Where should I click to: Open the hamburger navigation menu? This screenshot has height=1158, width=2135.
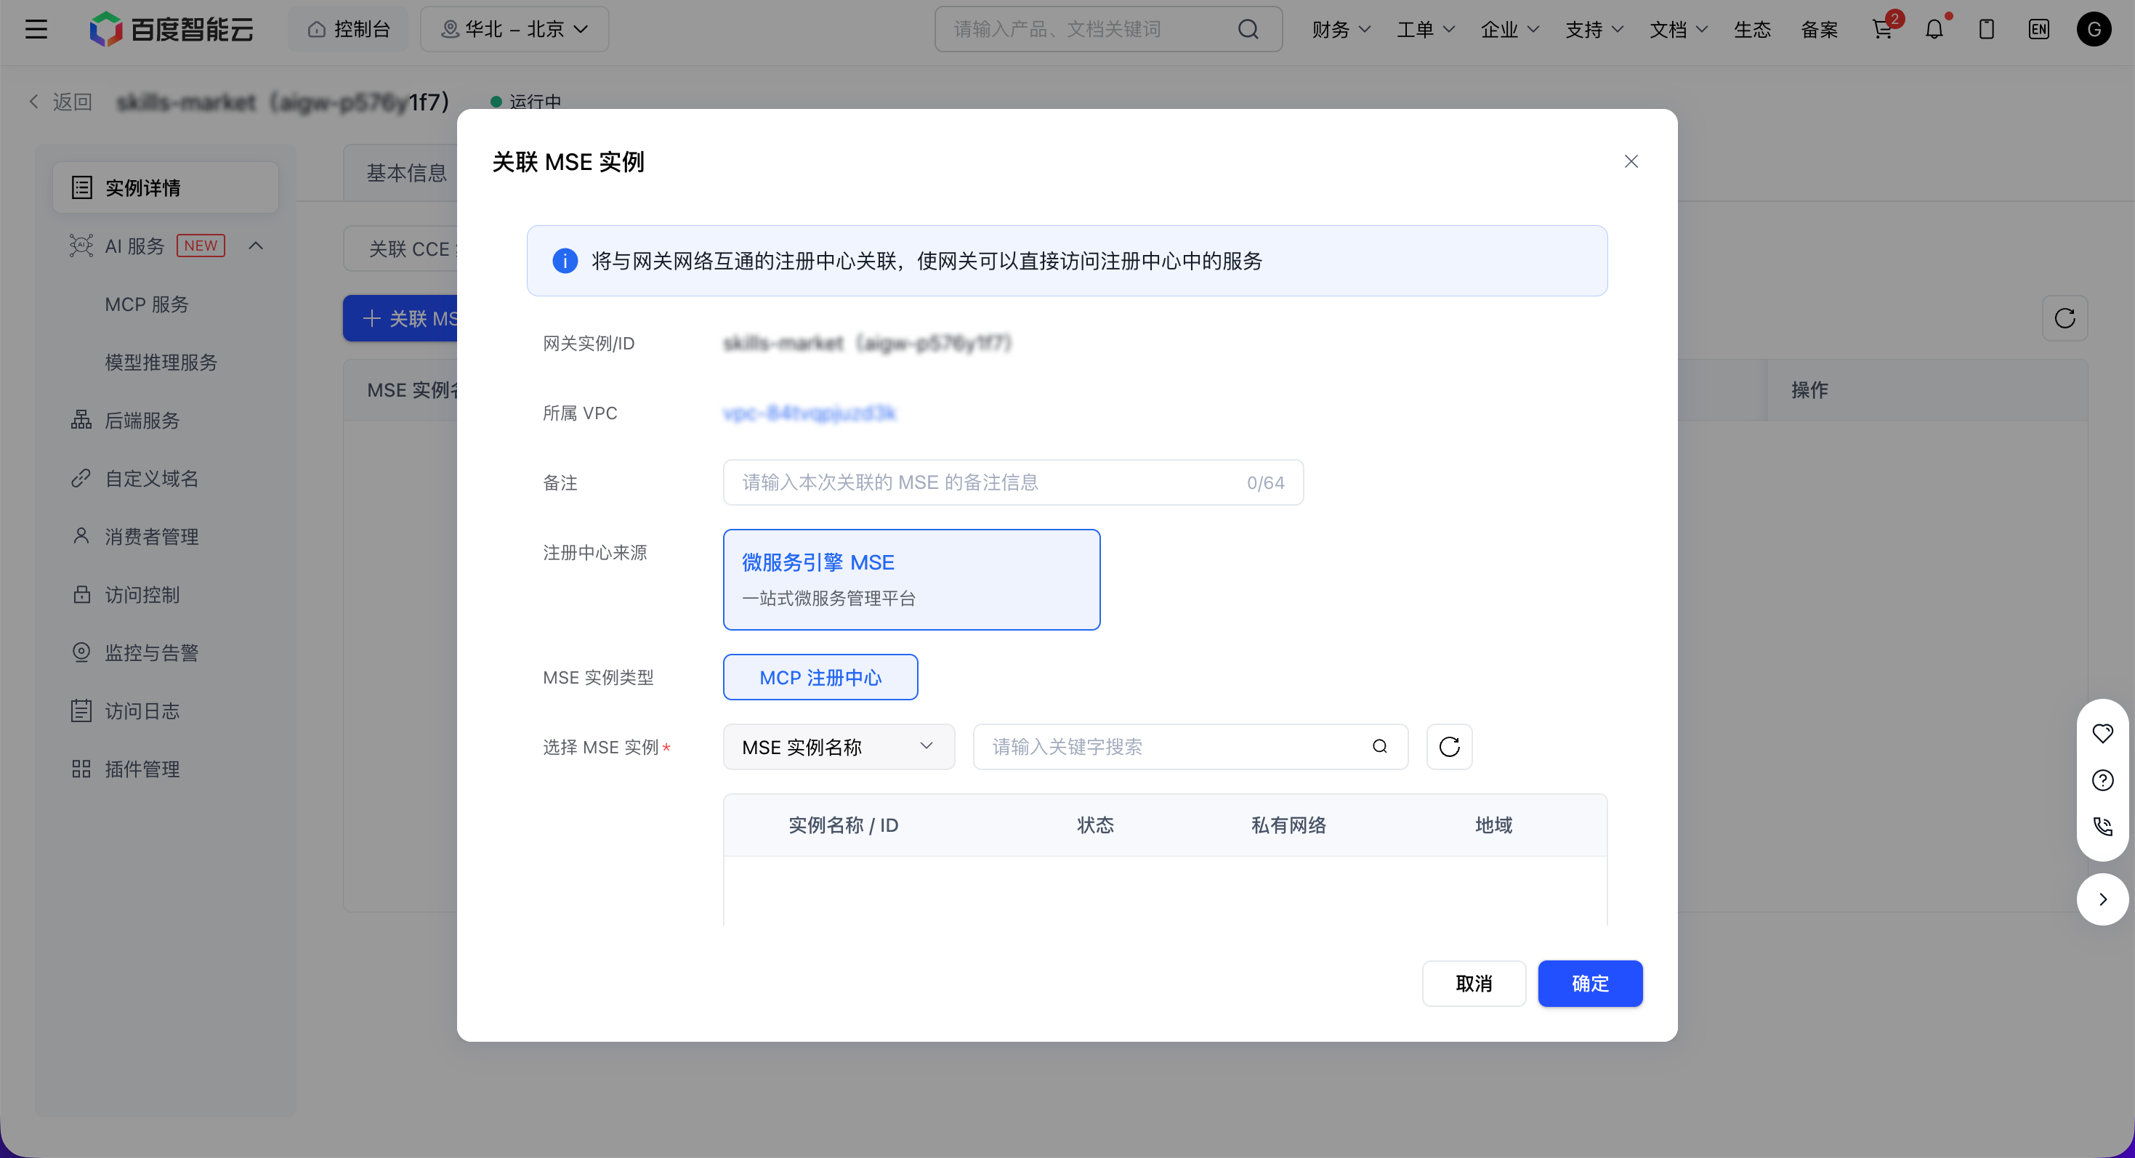(36, 30)
